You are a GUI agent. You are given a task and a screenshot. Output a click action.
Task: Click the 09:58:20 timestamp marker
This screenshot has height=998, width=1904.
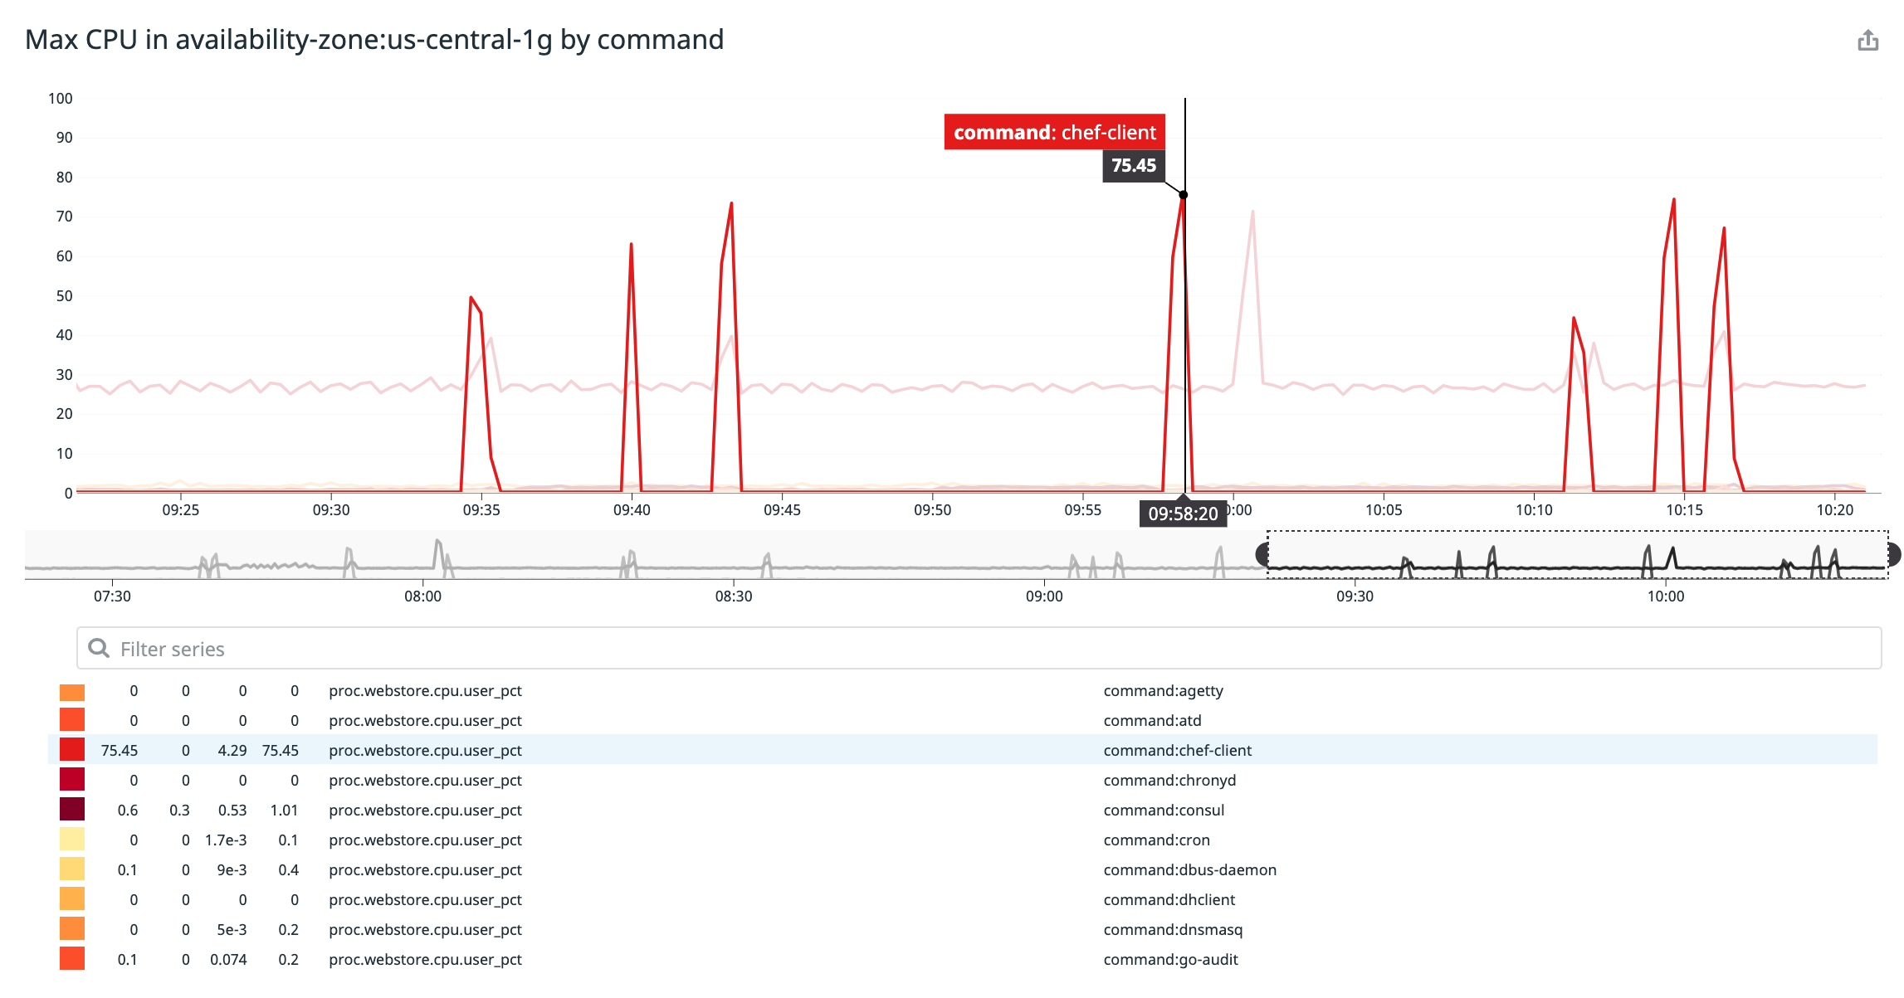(1184, 514)
